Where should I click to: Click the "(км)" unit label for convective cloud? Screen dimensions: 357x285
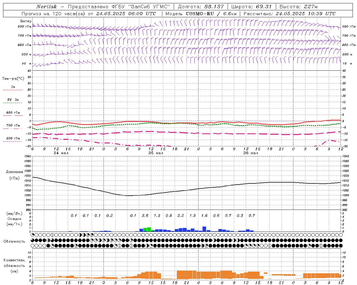click(14, 271)
